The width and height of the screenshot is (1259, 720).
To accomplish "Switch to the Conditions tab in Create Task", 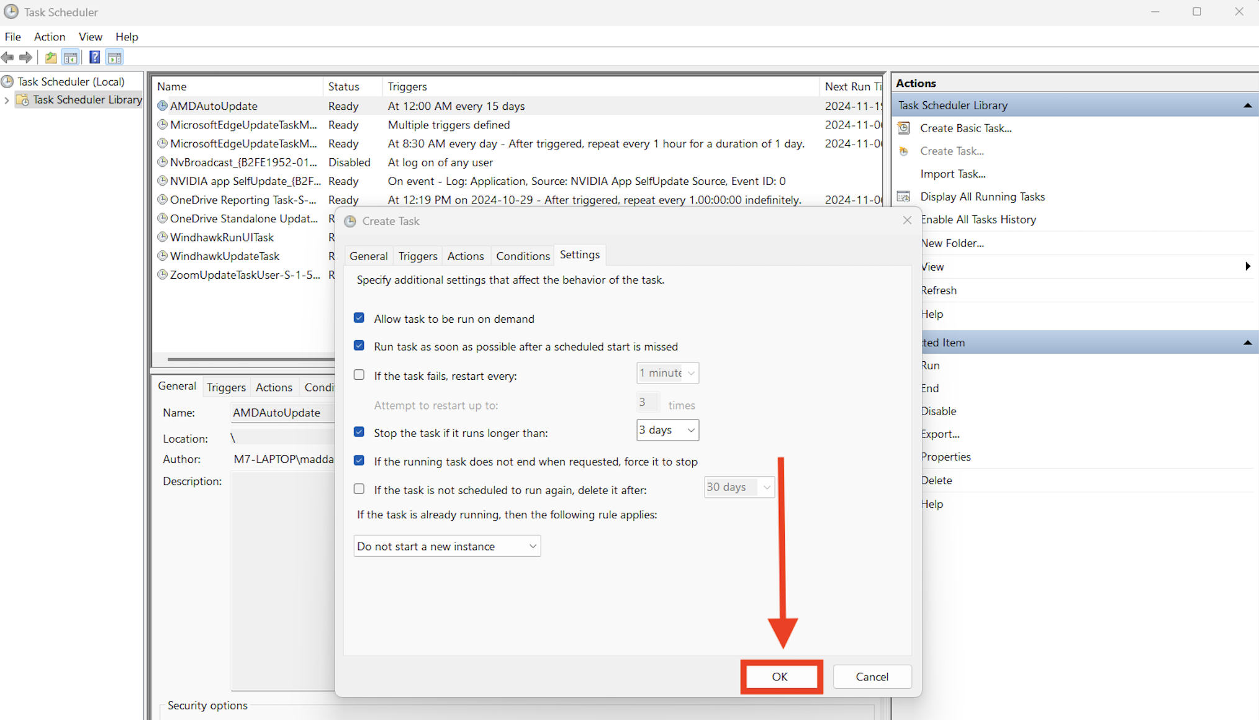I will (x=522, y=256).
